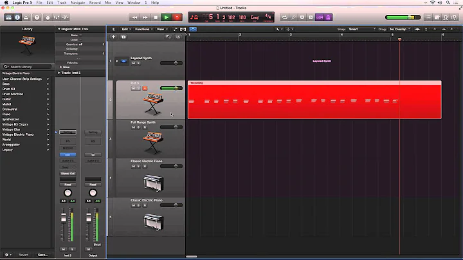463x260 pixels.
Task: Open the Toolbar display button
Action: coord(26,17)
